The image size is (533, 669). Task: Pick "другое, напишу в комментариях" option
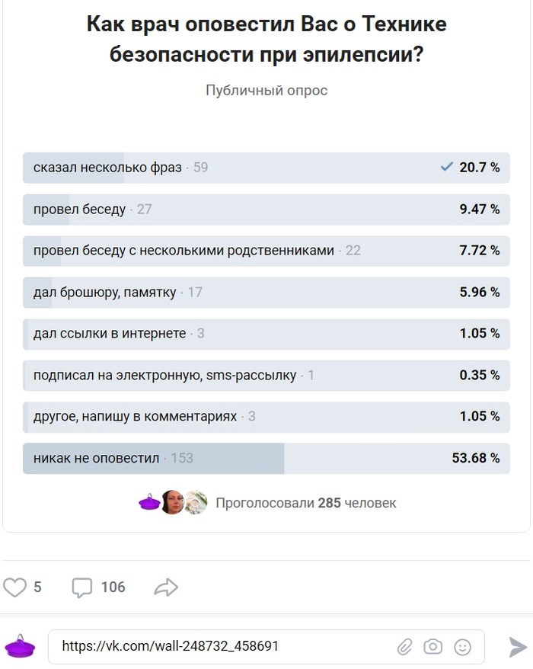266,417
